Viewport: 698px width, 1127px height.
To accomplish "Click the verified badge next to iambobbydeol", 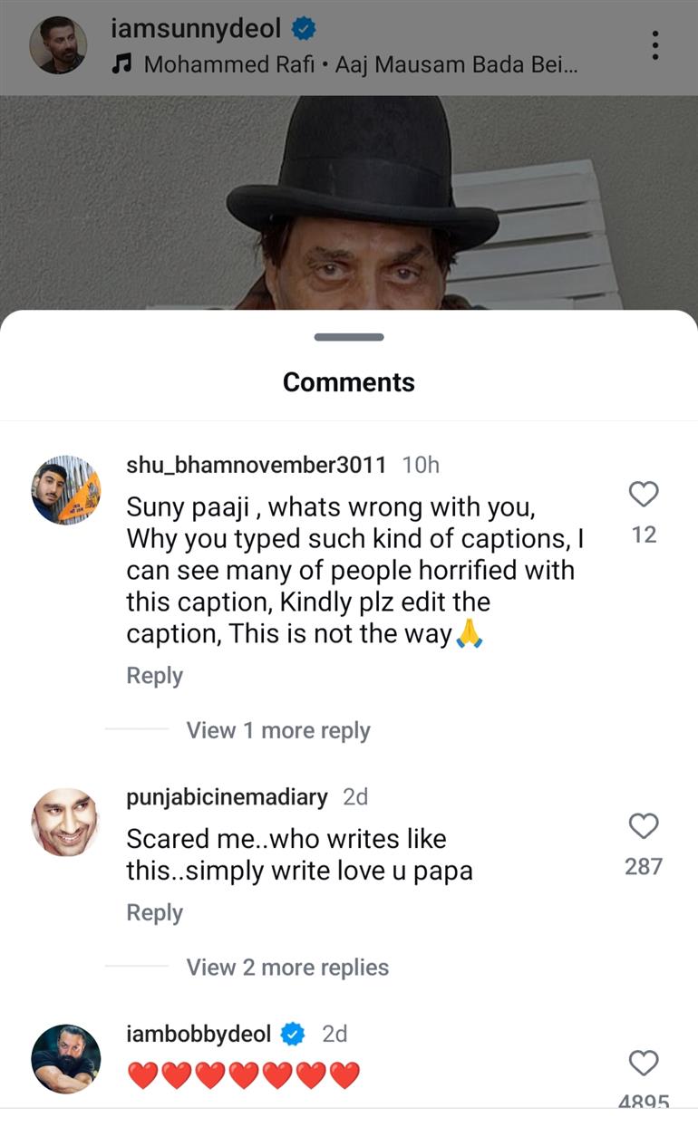I will click(x=293, y=1033).
